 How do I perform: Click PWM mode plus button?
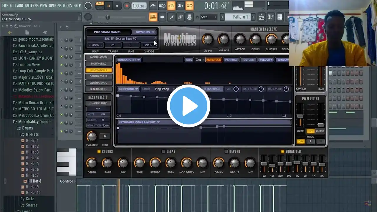[310, 141]
